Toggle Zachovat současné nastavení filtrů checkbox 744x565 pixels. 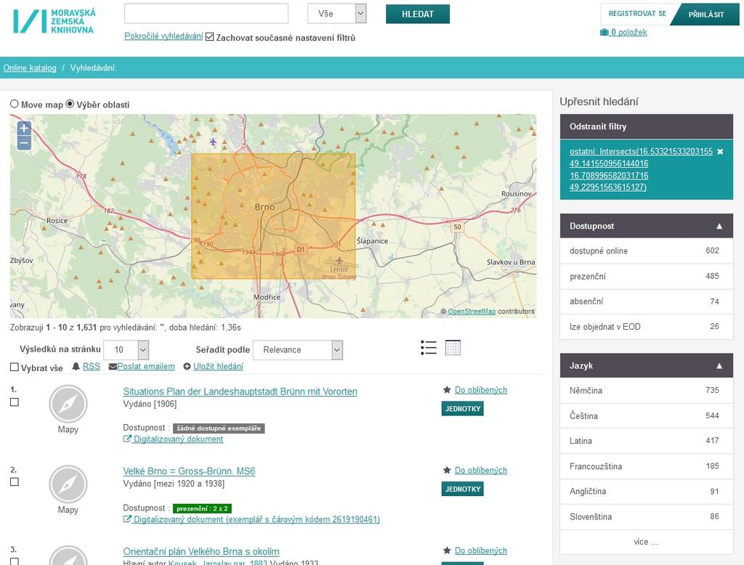pyautogui.click(x=210, y=36)
